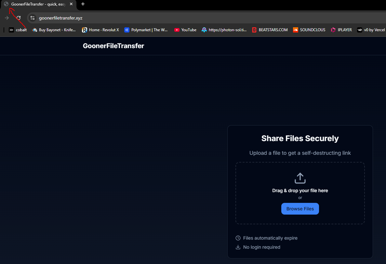Open the BEATSTARS.COM bookmark

tap(270, 30)
